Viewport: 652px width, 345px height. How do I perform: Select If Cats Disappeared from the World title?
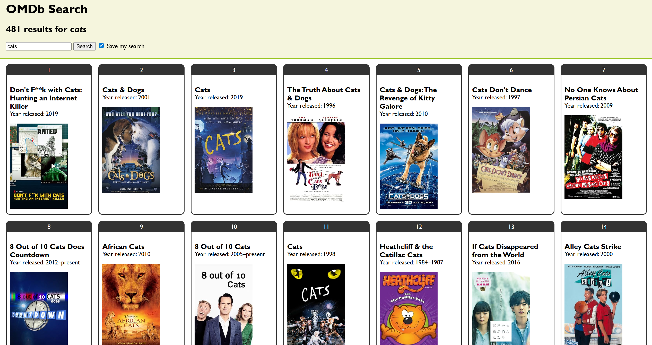(505, 251)
